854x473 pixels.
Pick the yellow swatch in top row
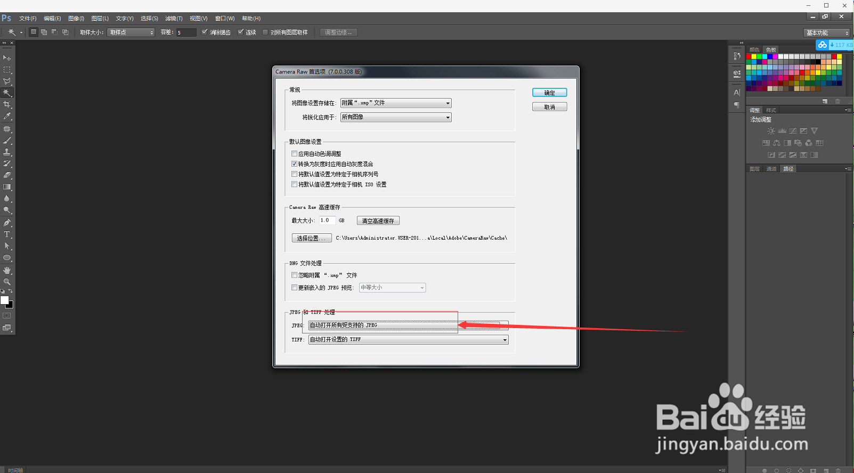pyautogui.click(x=754, y=56)
